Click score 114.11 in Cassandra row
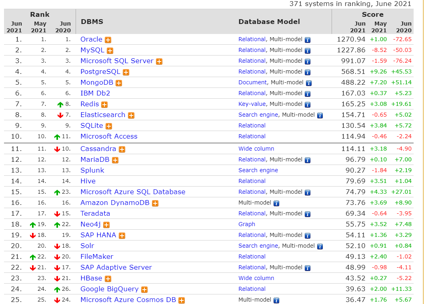 (x=353, y=149)
